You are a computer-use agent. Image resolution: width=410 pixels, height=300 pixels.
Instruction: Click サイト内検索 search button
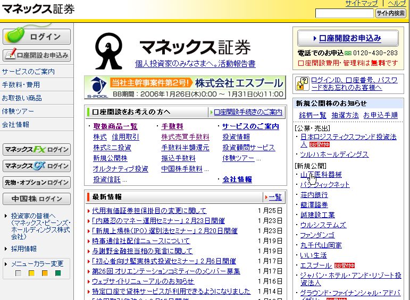(x=391, y=13)
